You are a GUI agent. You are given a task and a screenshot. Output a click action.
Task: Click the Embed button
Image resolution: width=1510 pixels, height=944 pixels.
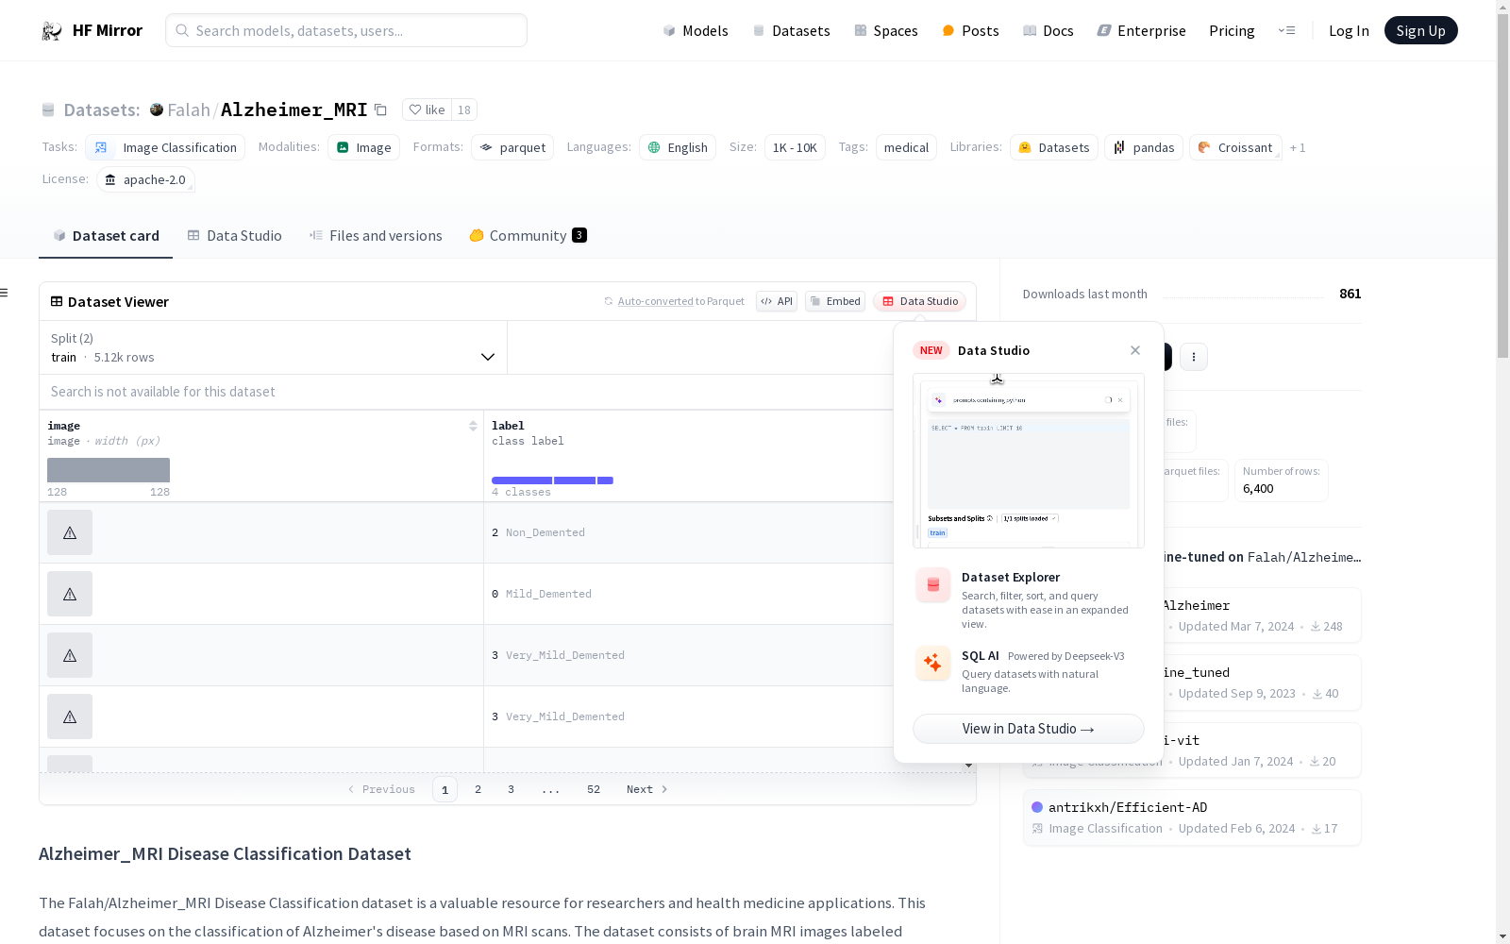(835, 301)
